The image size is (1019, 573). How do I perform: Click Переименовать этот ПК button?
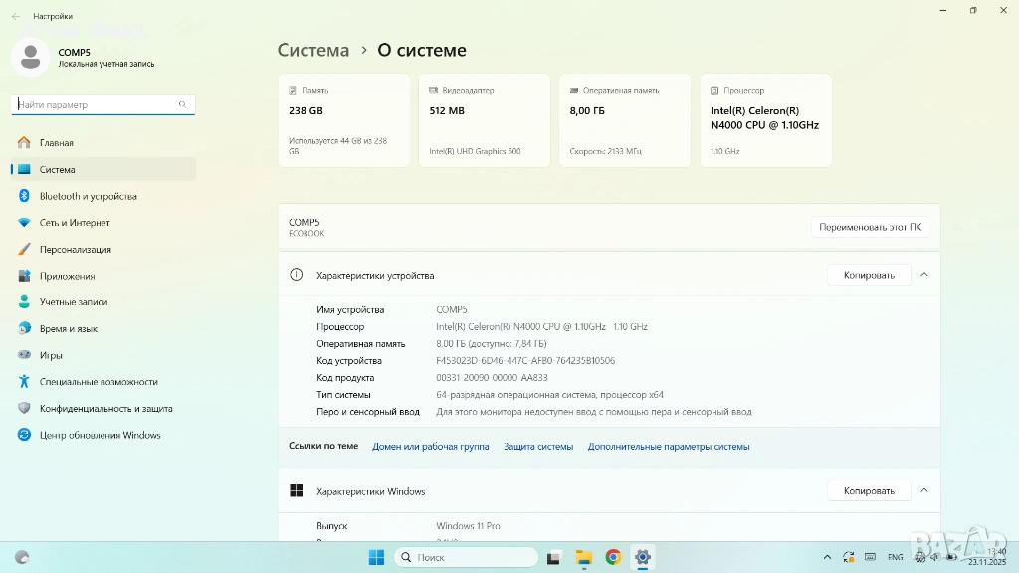click(x=870, y=227)
